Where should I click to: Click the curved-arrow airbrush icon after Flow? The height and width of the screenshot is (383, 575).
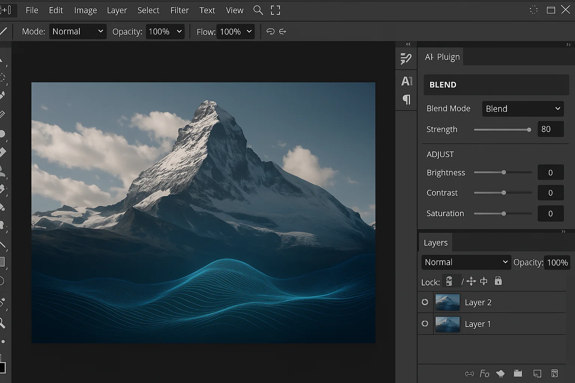click(270, 31)
